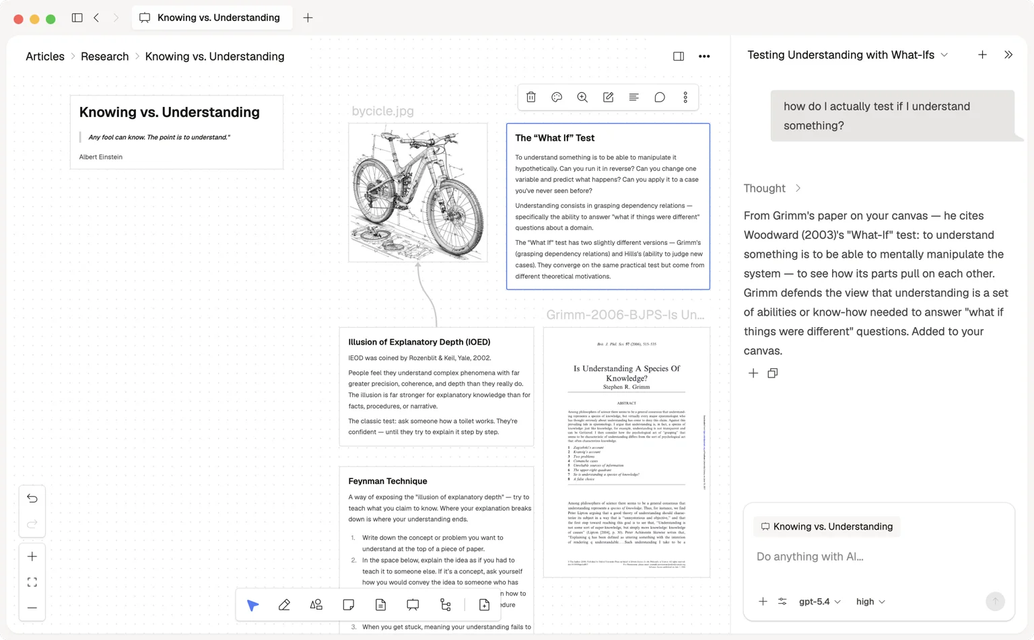Click the zoom-in magnifier in note toolbar
1034x640 pixels.
(582, 98)
